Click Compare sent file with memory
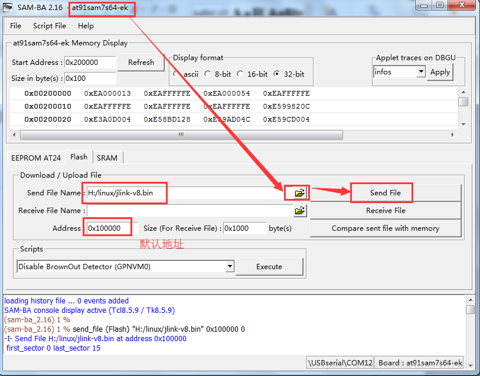 (386, 228)
